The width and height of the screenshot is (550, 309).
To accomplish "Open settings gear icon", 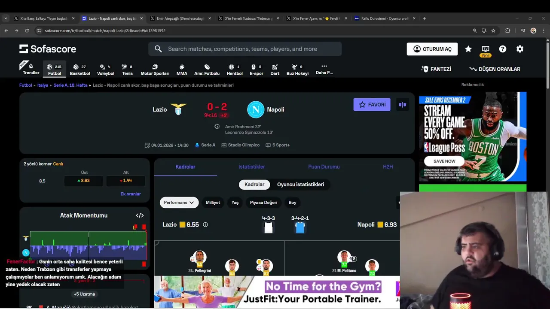I will click(520, 49).
